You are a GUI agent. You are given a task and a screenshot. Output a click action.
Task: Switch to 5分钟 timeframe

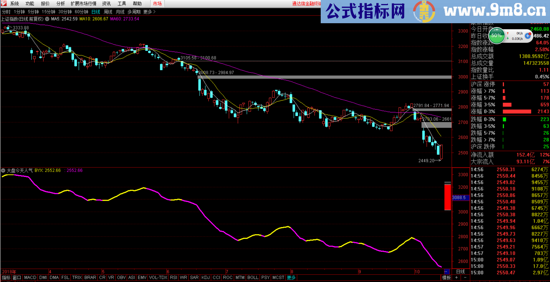tap(33, 12)
